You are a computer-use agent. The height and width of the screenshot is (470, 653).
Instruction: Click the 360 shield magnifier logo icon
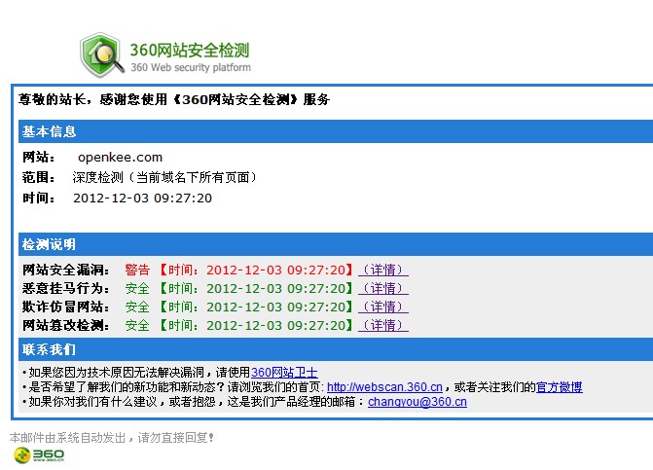pyautogui.click(x=102, y=54)
